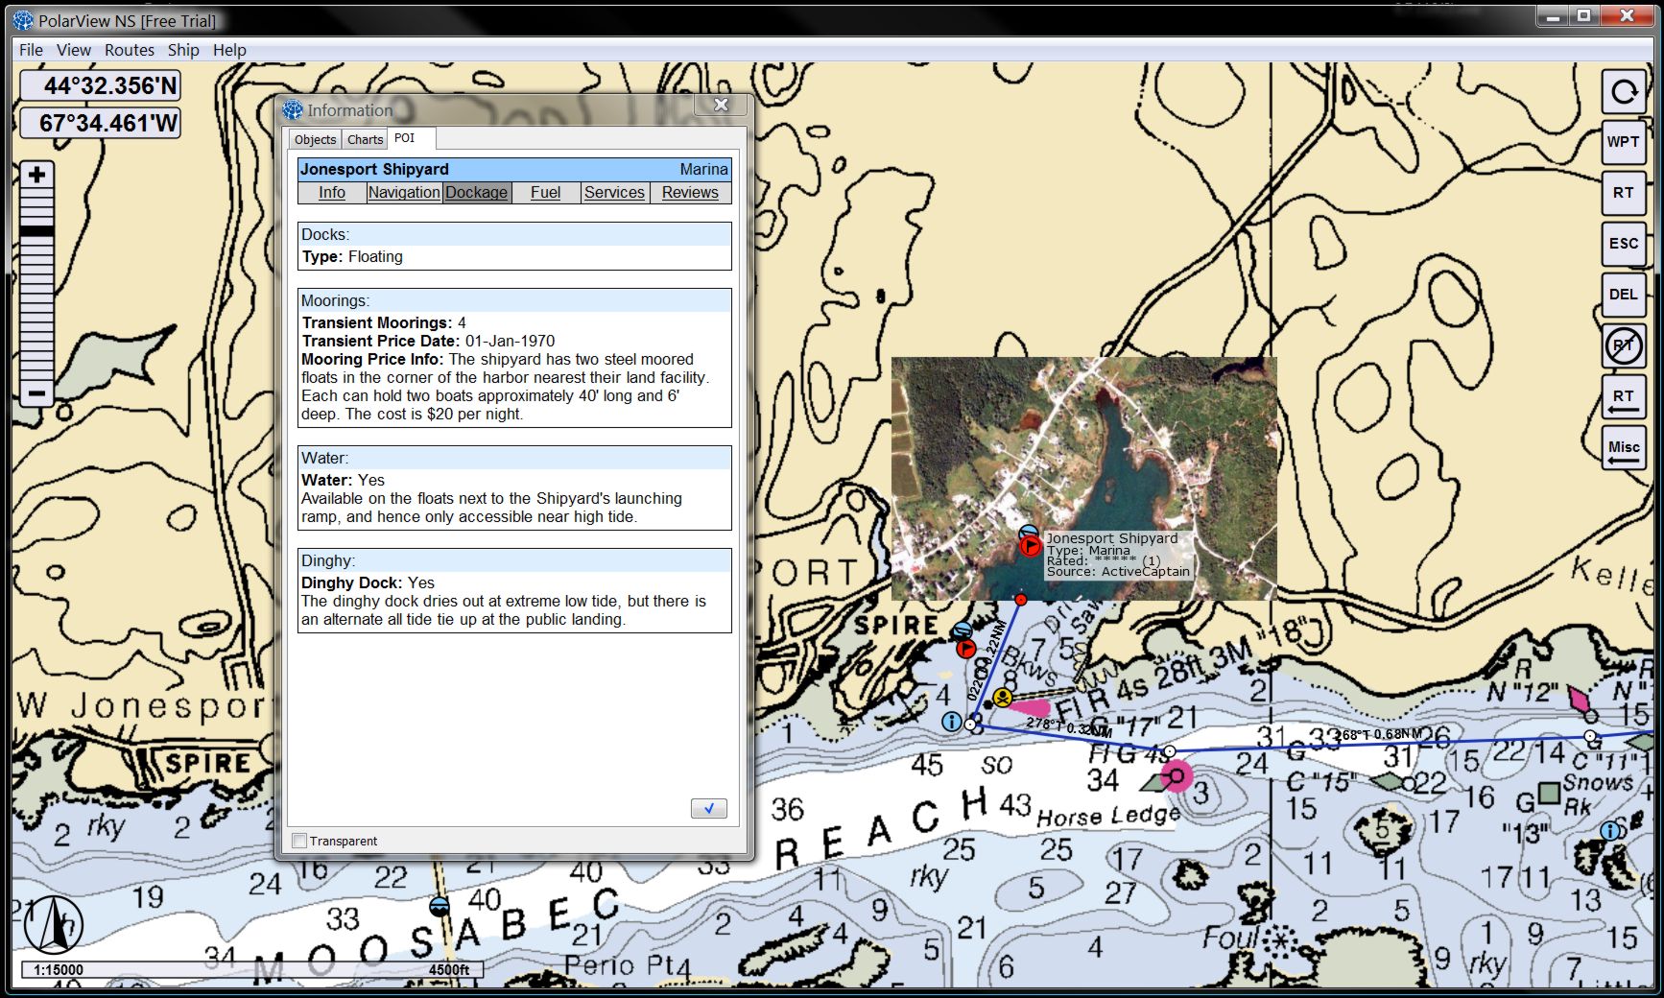Click the zoom out minus button
Screen dimensions: 1664x998
[x=37, y=392]
